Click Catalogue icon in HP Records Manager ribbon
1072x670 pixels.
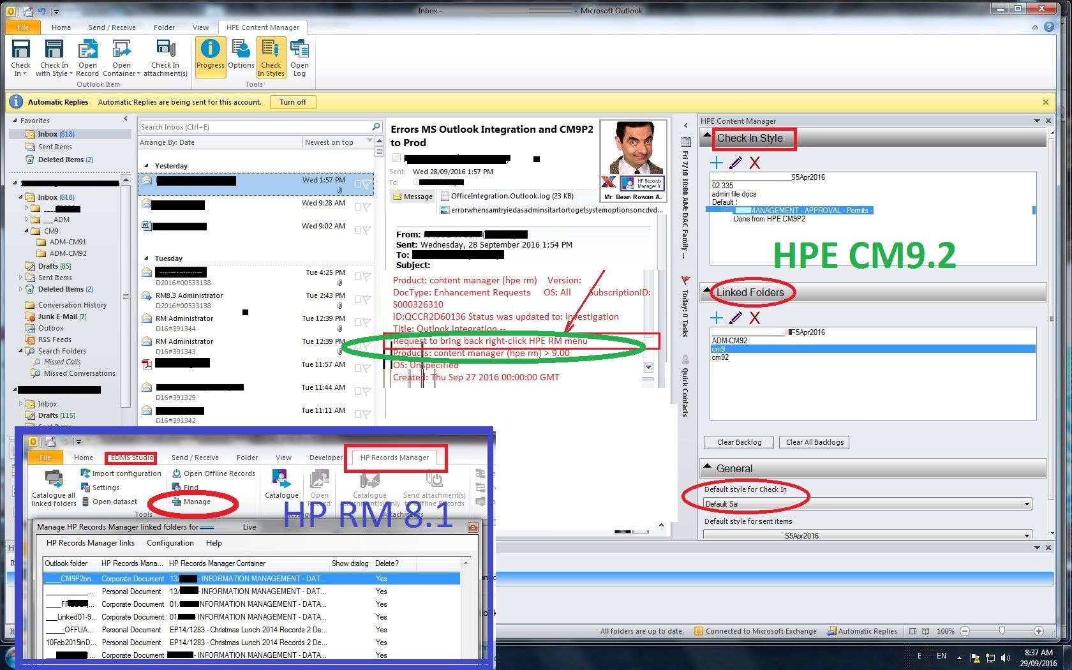click(281, 485)
